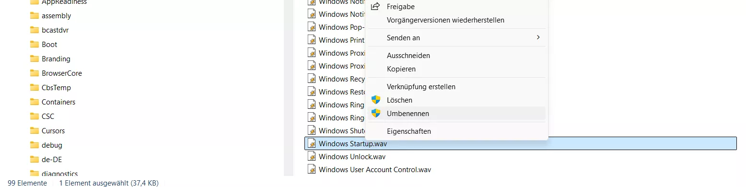Select Kopieren in the context menu
The height and width of the screenshot is (187, 746).
pyautogui.click(x=401, y=69)
